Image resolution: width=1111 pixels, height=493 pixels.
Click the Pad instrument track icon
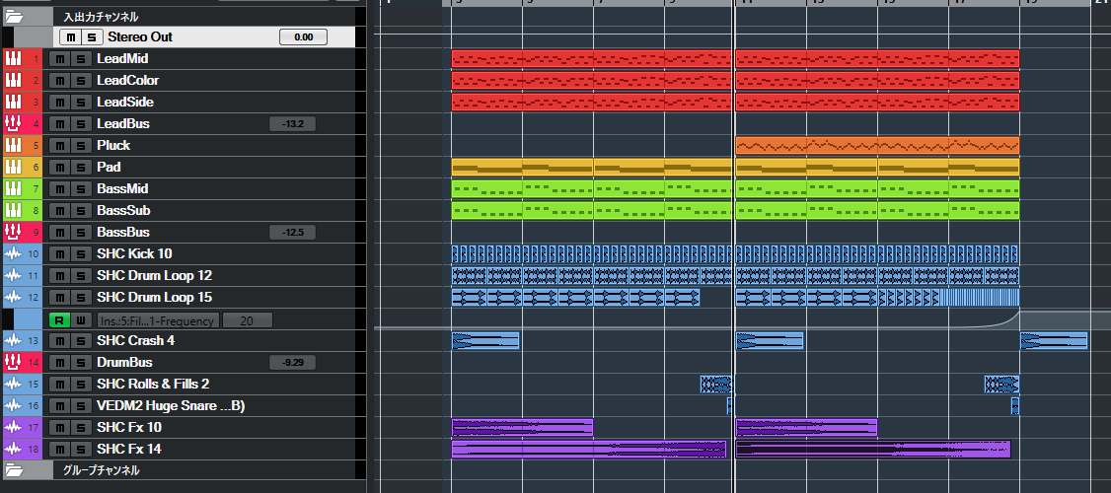(13, 168)
